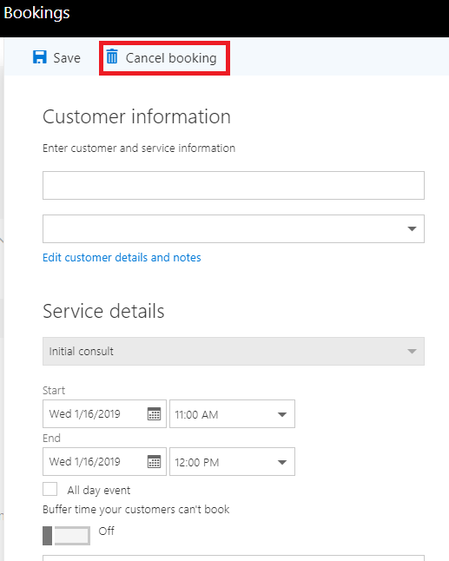
Task: Open the 12:00 PM end time dropdown
Action: point(232,461)
